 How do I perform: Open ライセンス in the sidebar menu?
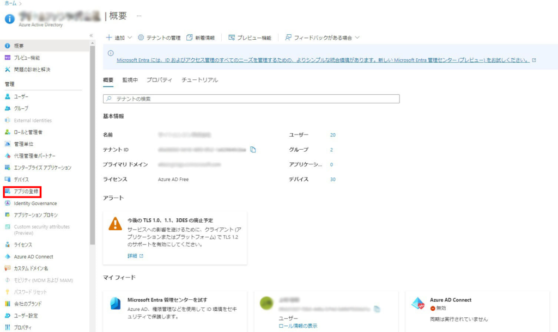pos(23,244)
